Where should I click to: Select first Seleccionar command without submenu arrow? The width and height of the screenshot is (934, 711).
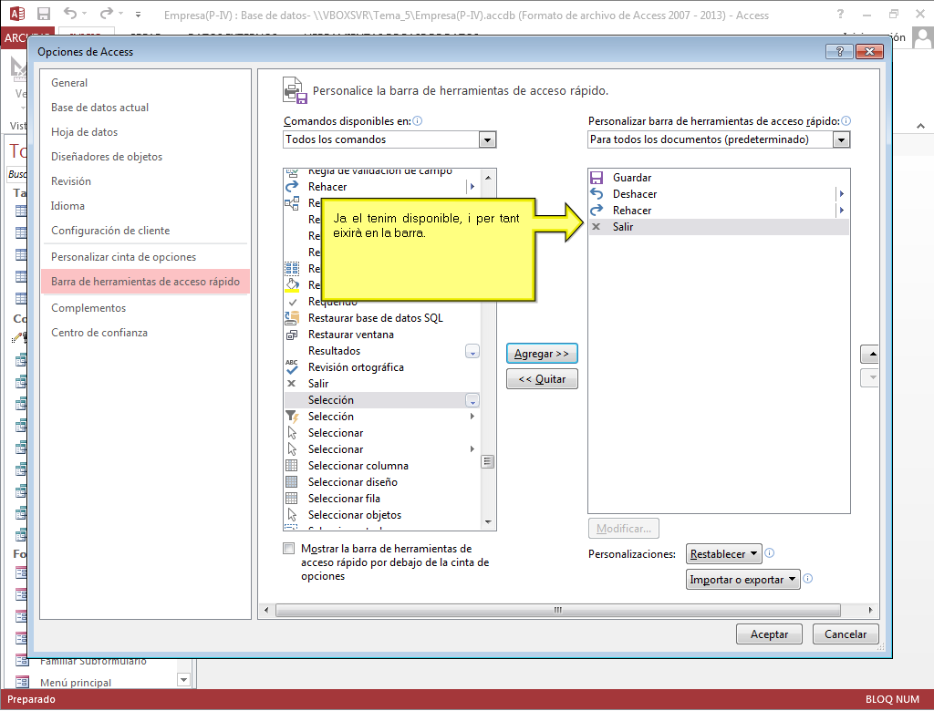pos(382,433)
